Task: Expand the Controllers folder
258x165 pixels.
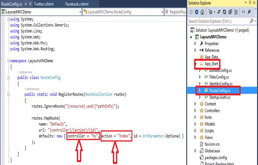Action: pyautogui.click(x=195, y=111)
